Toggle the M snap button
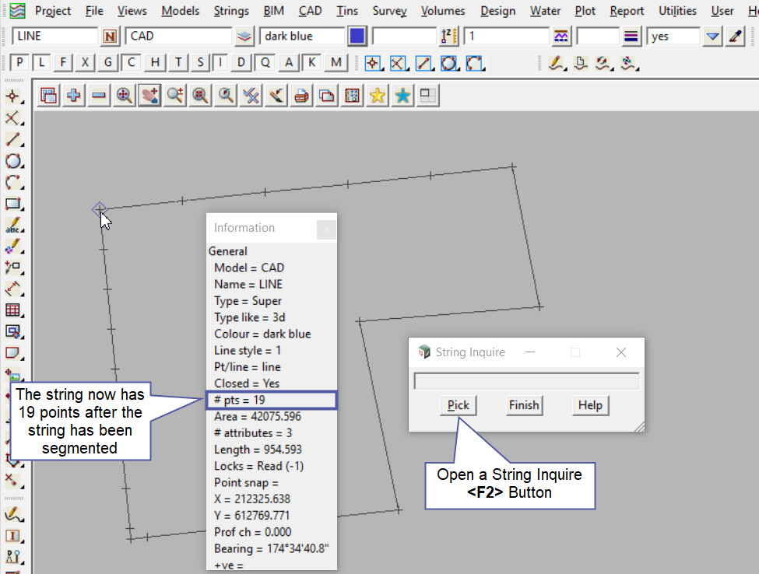 coord(336,62)
